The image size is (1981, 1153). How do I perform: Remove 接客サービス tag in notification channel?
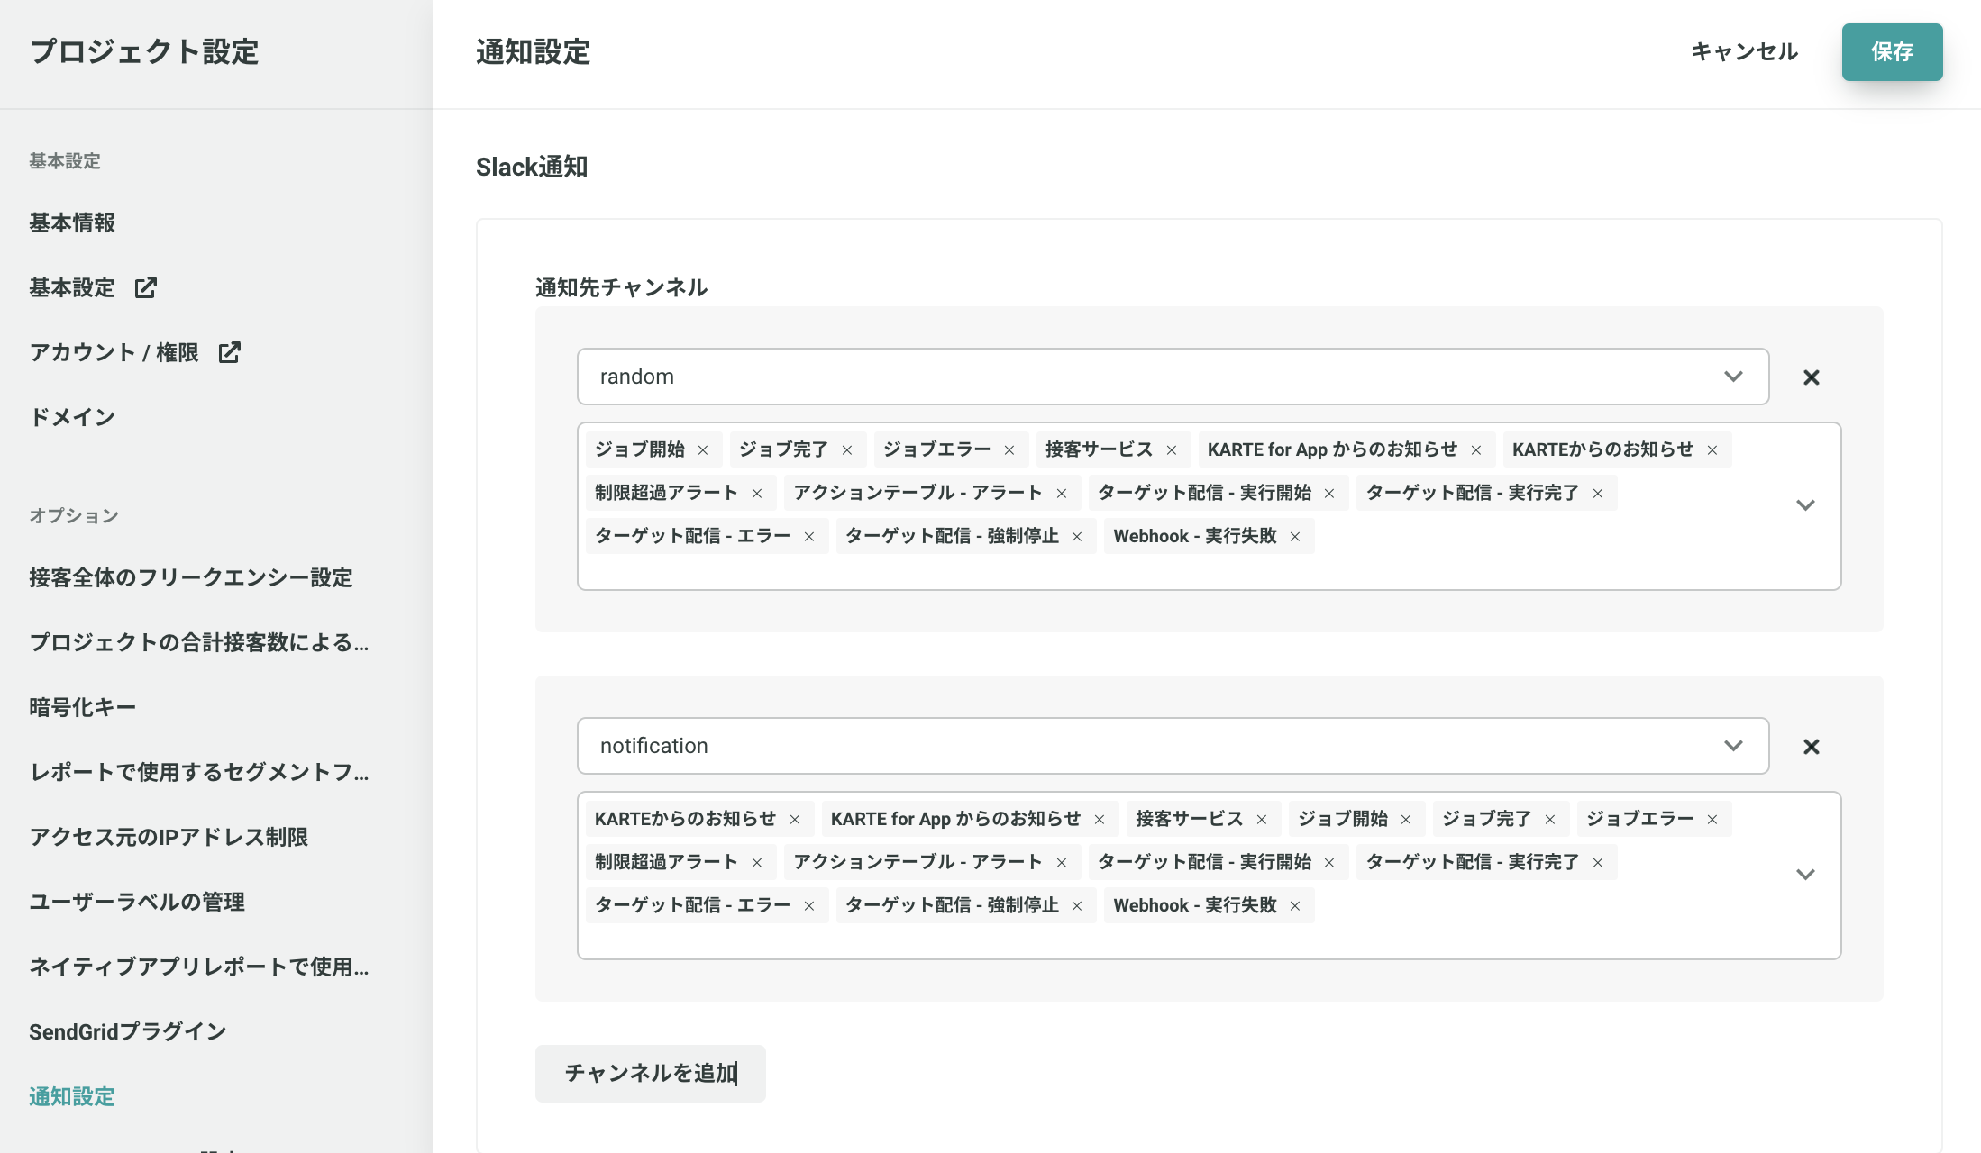[x=1262, y=820]
